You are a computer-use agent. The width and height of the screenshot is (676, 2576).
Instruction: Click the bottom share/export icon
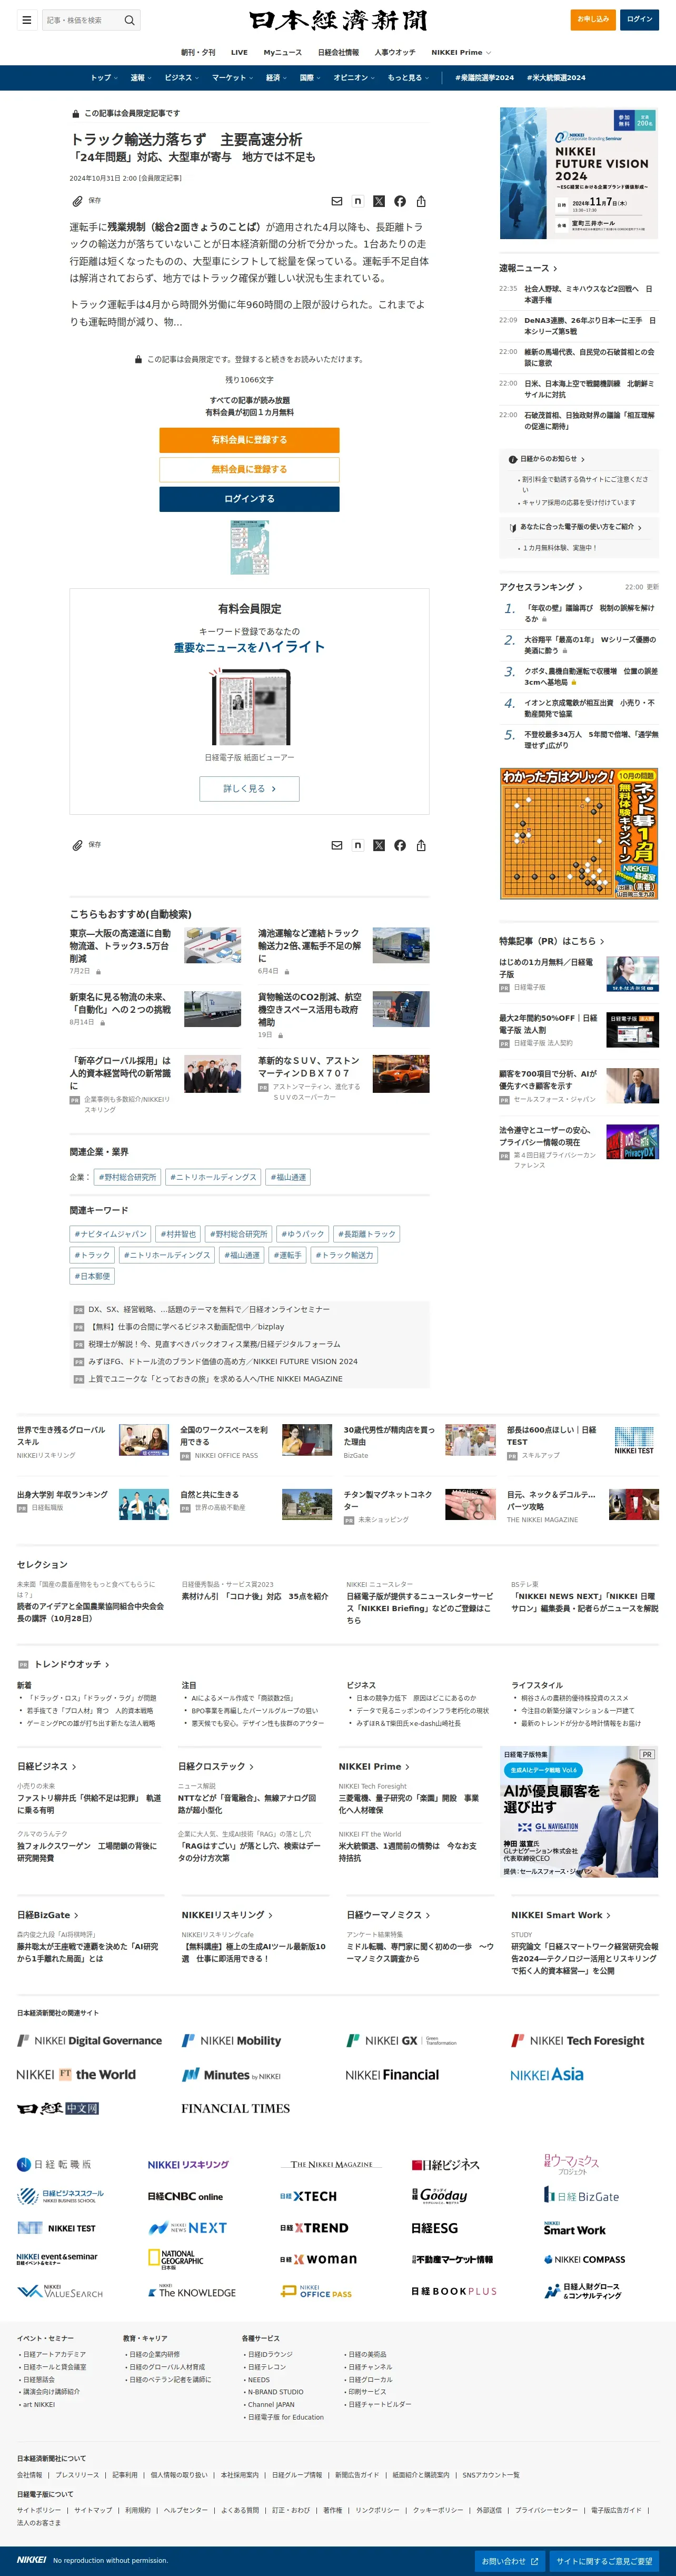click(x=421, y=845)
